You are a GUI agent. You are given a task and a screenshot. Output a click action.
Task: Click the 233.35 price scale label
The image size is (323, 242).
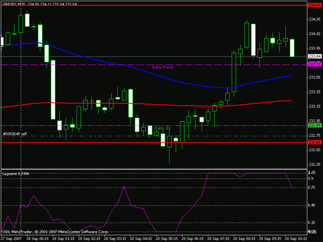click(315, 92)
